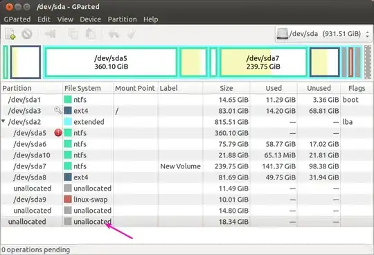Click the '68.81 GiB' unused value

tap(324, 111)
